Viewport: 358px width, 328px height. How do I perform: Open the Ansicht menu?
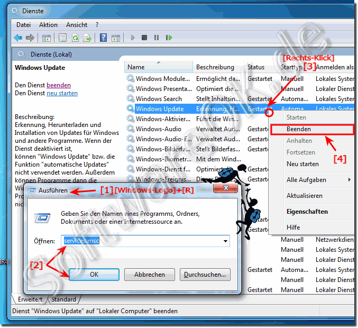[x=77, y=25]
